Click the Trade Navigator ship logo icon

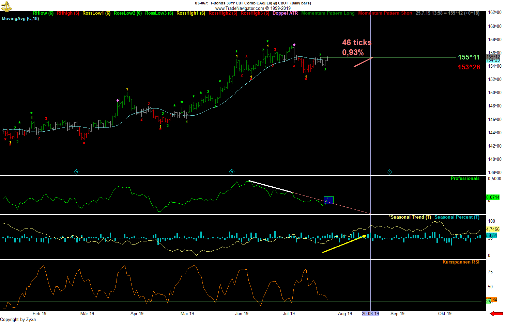pos(6,6)
